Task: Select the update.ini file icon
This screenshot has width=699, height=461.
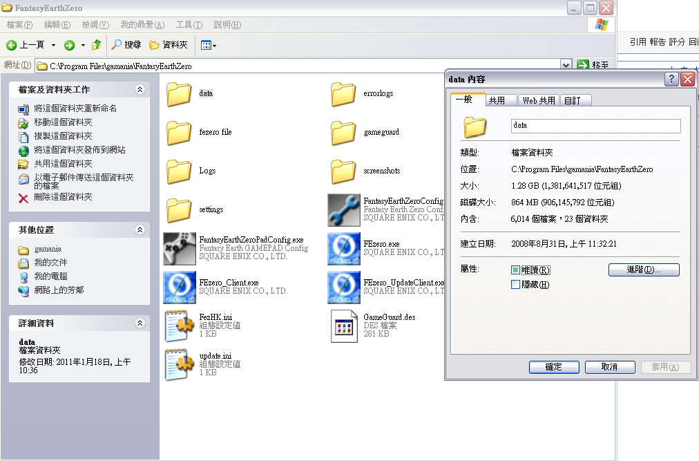Action: (x=179, y=365)
